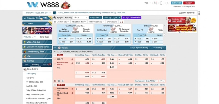Viewport: 219px width, 104px height.
Task: Toggle Chế độ nền tối dark mode switch
Action: (181, 13)
